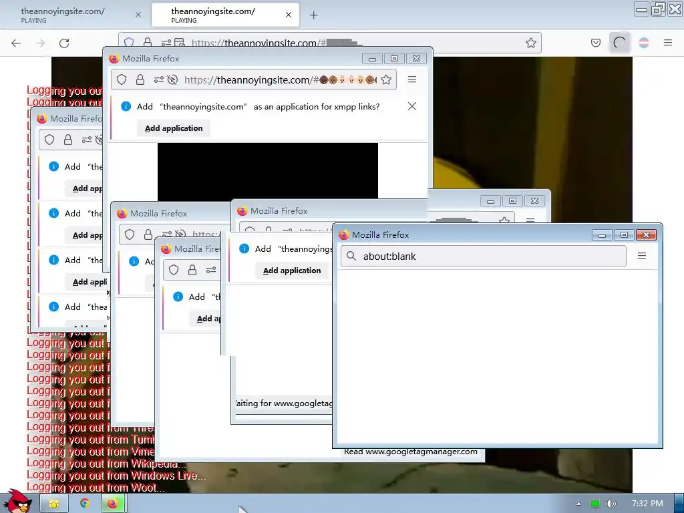
Task: Open file explorer from taskbar
Action: point(54,504)
